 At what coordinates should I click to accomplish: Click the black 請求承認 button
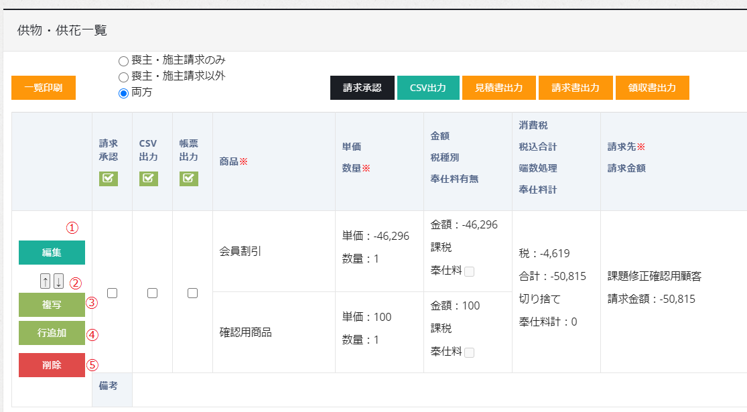tap(362, 88)
